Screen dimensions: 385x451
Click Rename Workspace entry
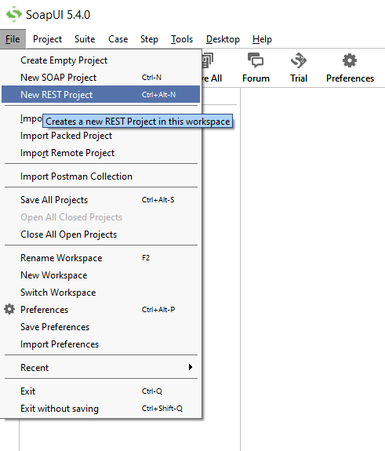(x=100, y=258)
